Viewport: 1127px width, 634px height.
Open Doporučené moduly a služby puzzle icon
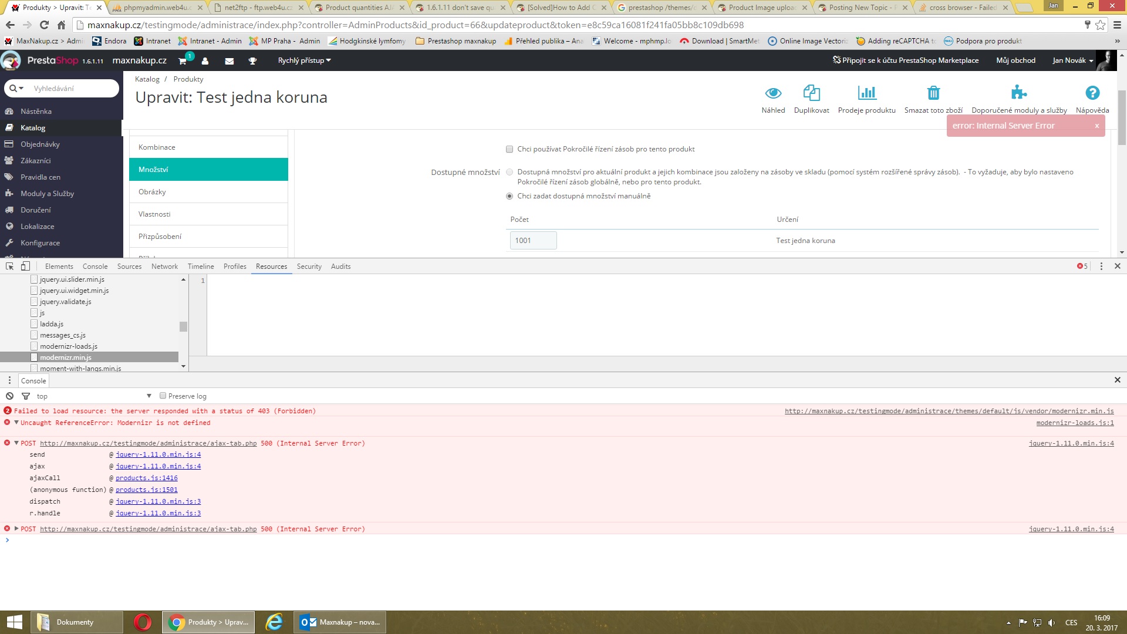pyautogui.click(x=1018, y=93)
